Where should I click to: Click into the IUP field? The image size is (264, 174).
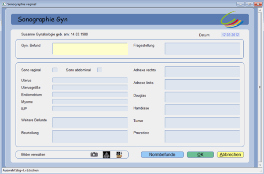pos(90,109)
